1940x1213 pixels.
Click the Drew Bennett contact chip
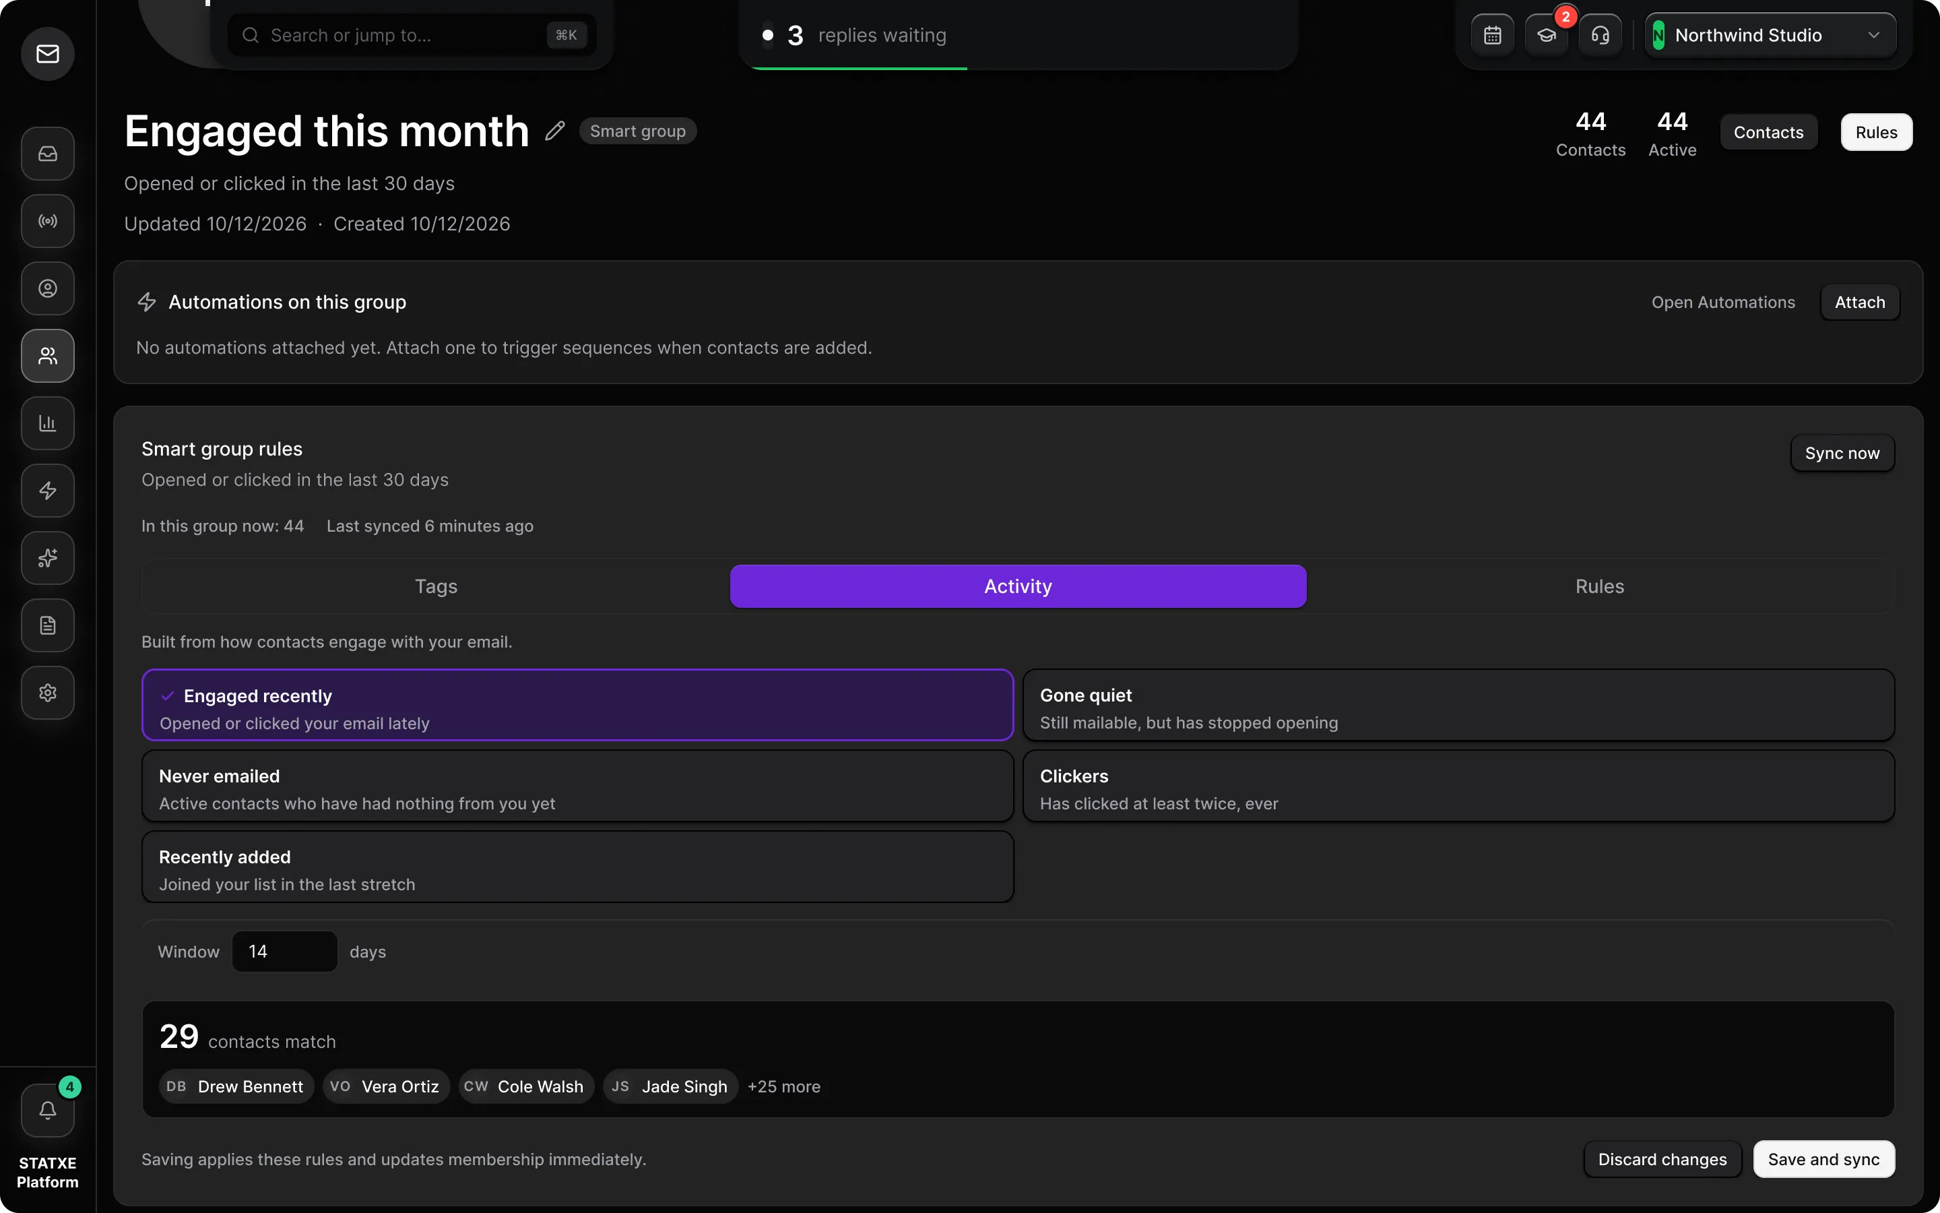[236, 1086]
